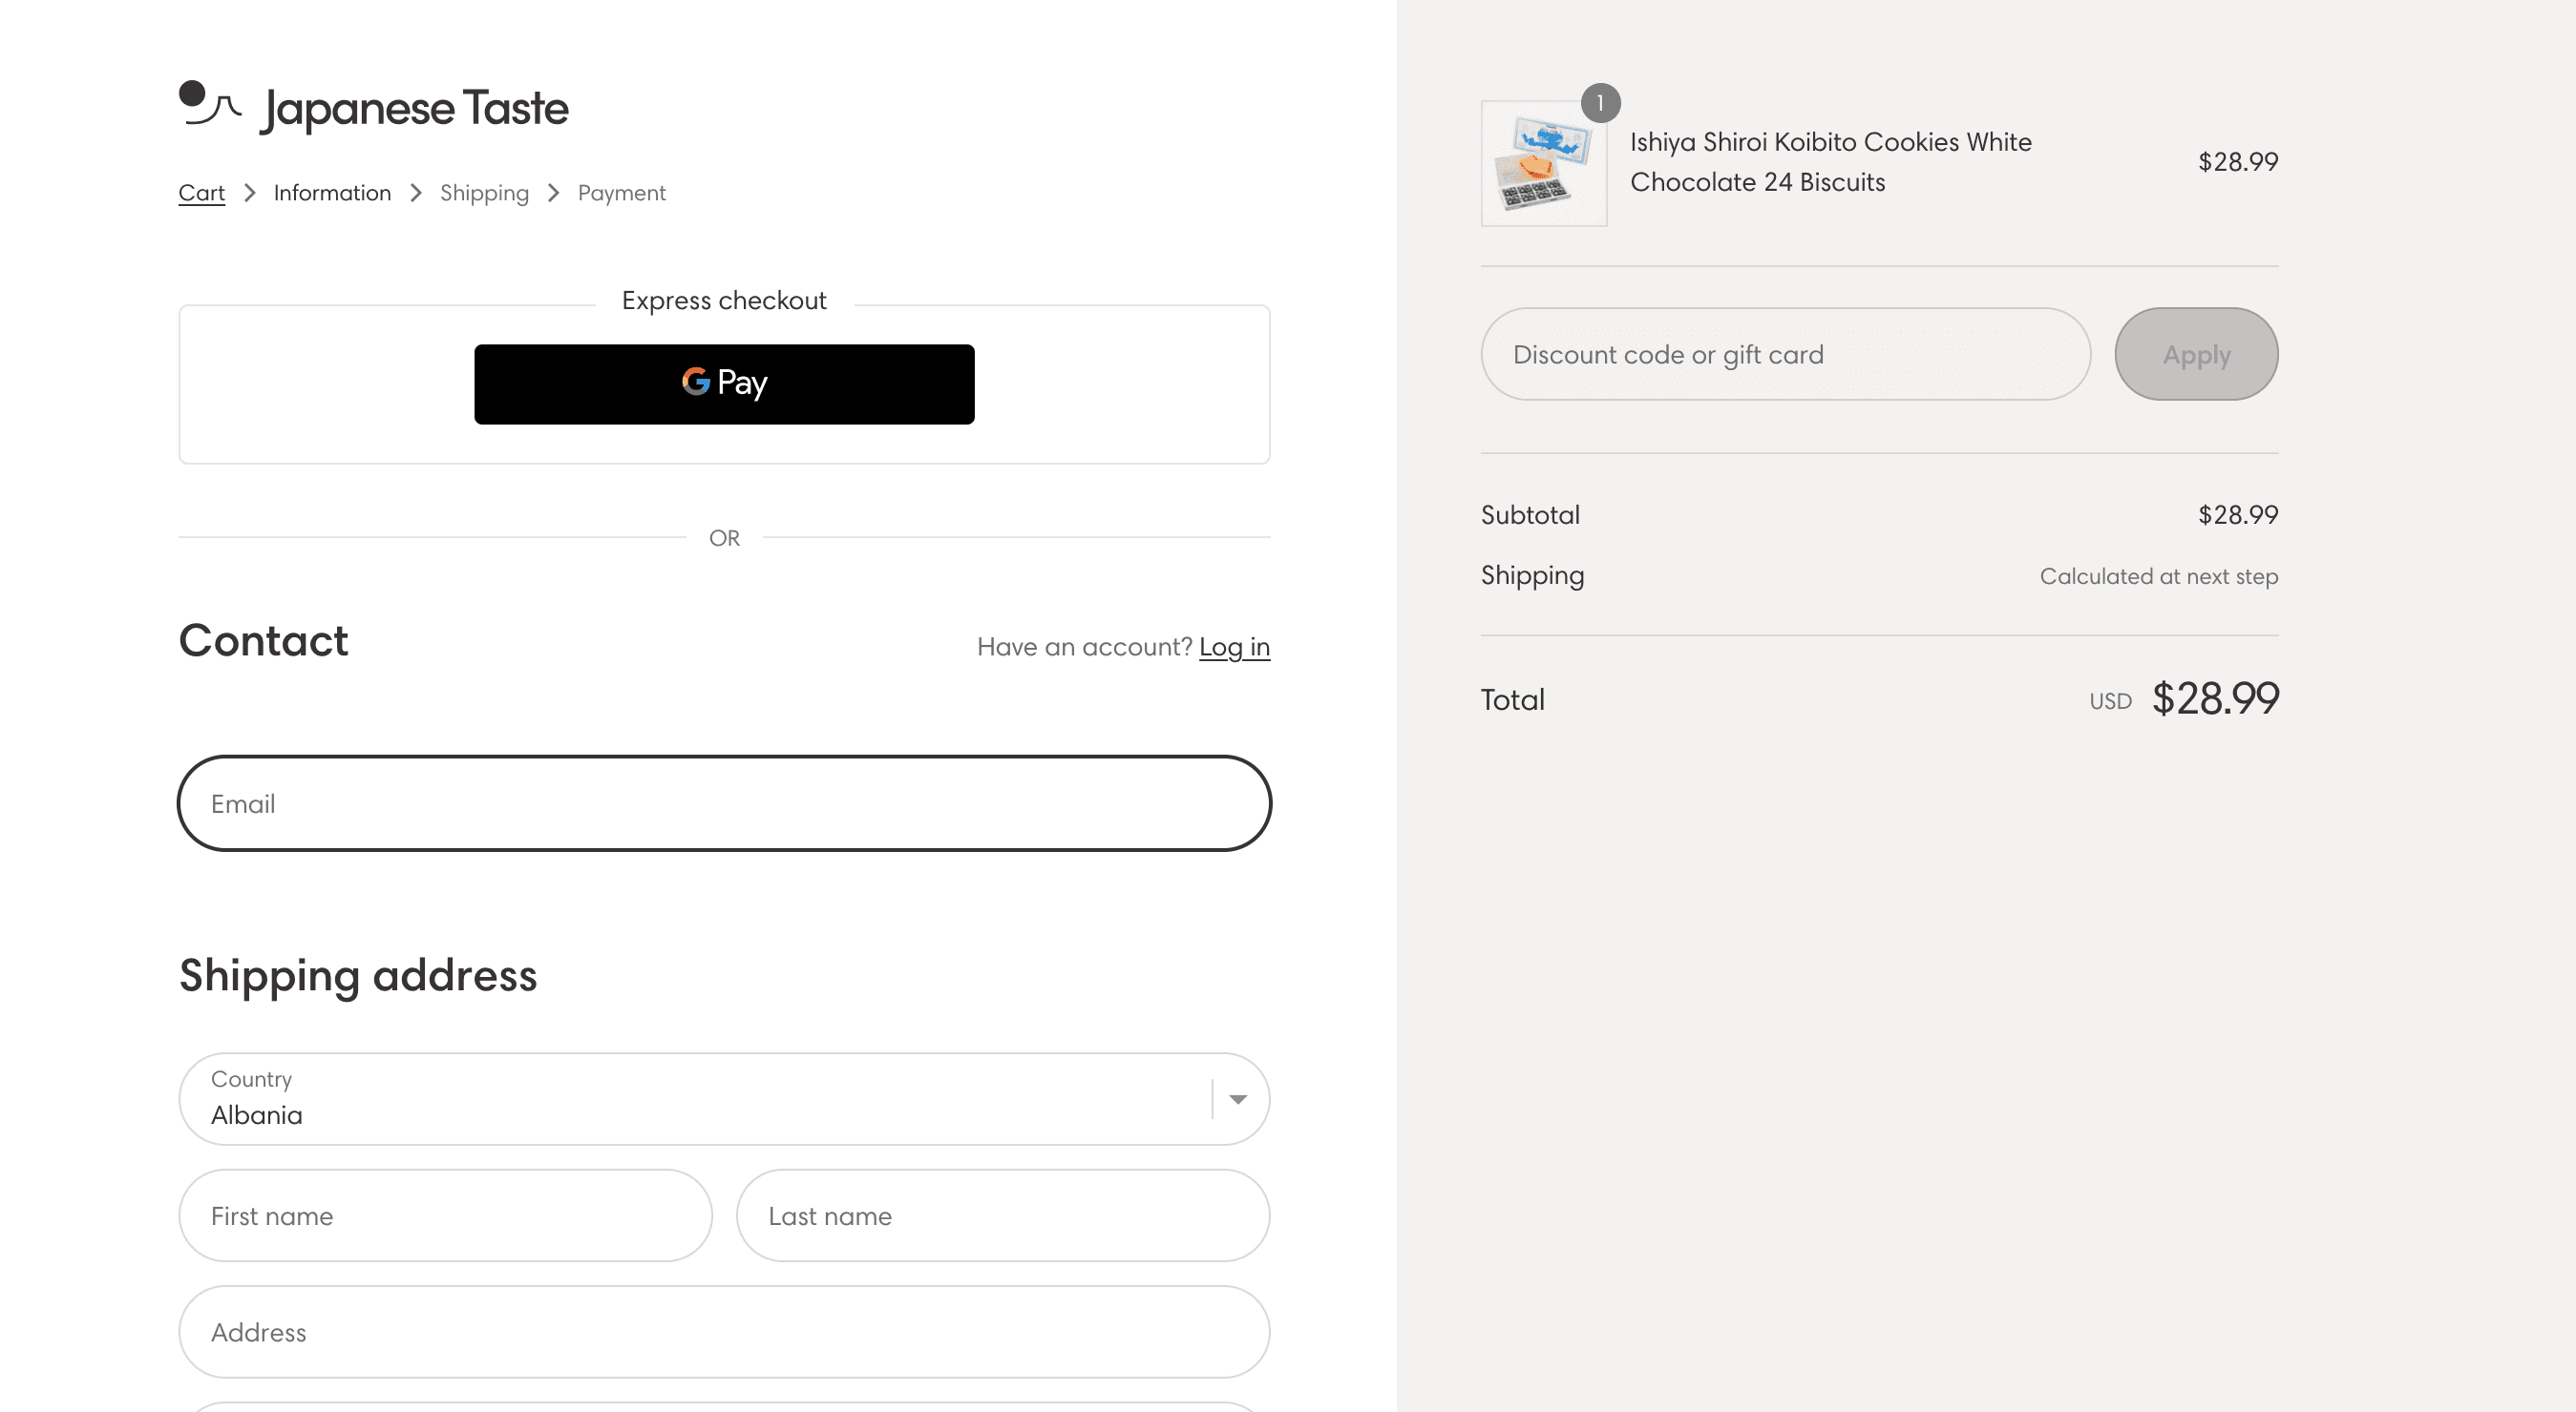
Task: Click the Apply discount code button
Action: (2195, 353)
